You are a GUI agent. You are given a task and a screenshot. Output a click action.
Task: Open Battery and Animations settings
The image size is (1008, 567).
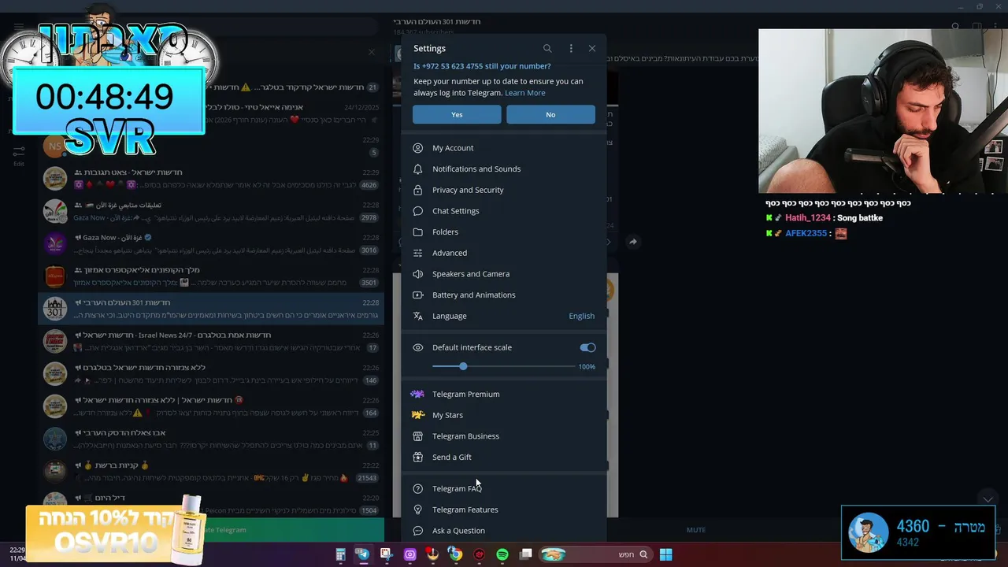[x=504, y=295]
